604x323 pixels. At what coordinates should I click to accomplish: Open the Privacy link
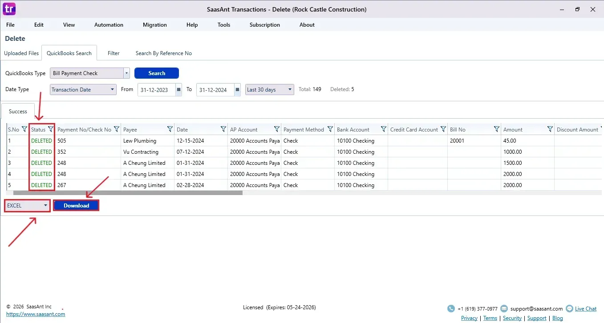469,318
